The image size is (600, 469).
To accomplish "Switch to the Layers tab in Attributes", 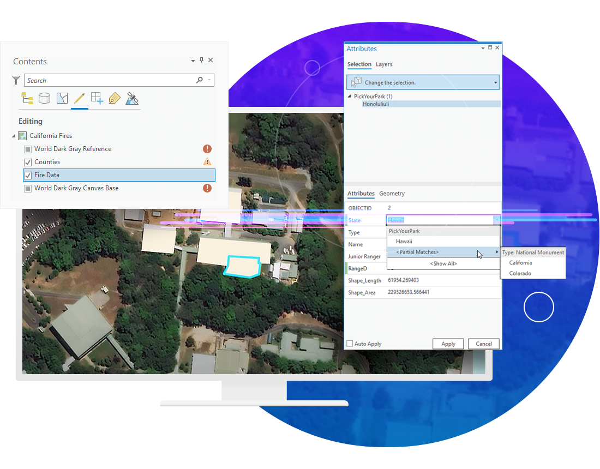I will (384, 64).
